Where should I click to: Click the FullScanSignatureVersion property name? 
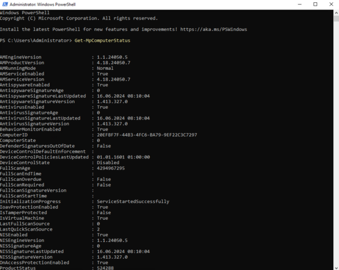coord(33,191)
